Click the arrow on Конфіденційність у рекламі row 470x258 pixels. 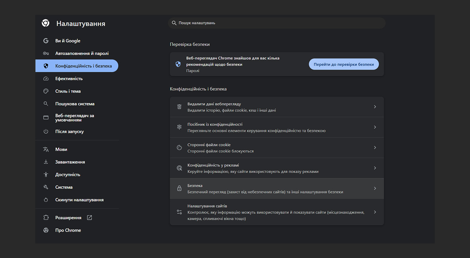[x=375, y=168]
